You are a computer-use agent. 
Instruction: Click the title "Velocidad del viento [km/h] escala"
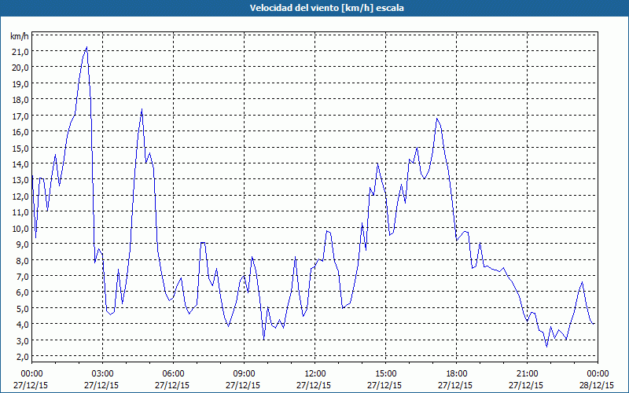click(x=326, y=8)
